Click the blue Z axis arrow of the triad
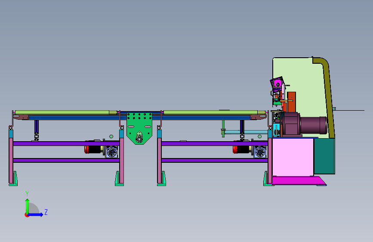The height and width of the screenshot is (242, 373). [x=36, y=214]
